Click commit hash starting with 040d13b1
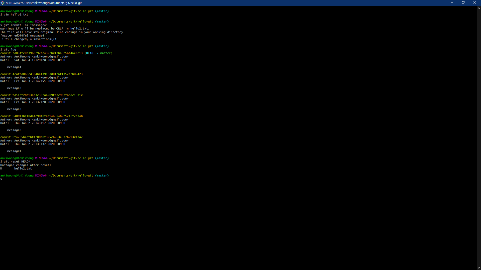 48,116
